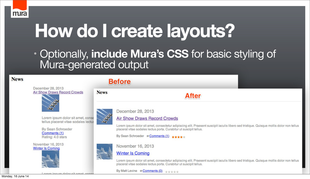Click 'How do I create layouts?' title

[x=135, y=31]
